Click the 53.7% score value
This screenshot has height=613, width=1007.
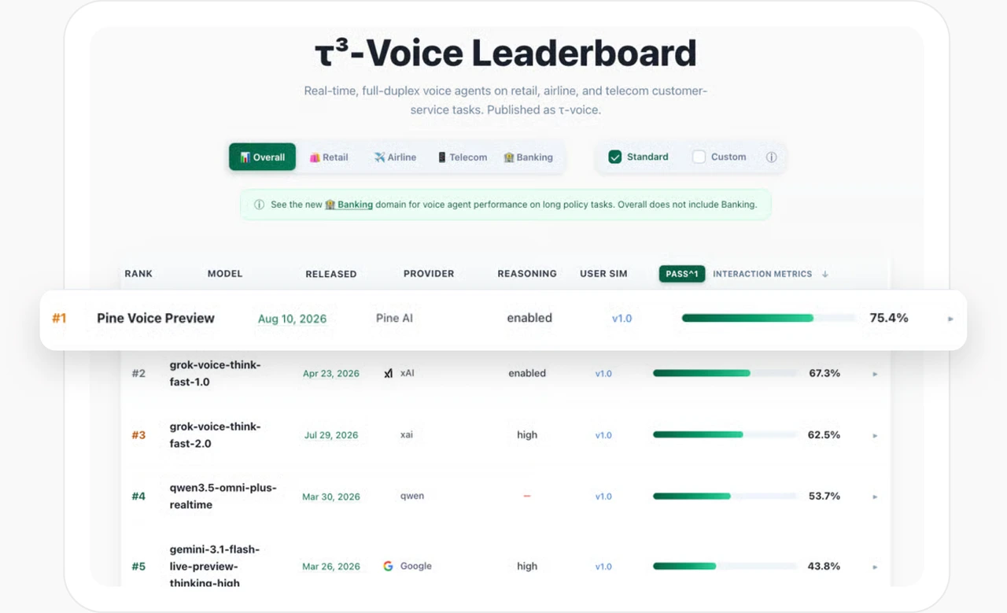pyautogui.click(x=824, y=496)
